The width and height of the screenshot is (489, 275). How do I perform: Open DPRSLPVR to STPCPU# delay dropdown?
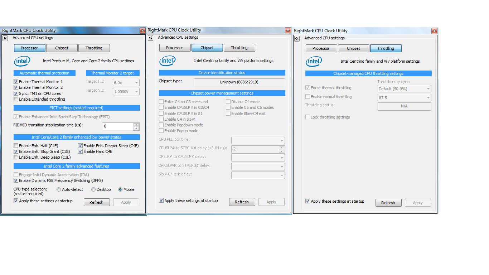point(258,167)
